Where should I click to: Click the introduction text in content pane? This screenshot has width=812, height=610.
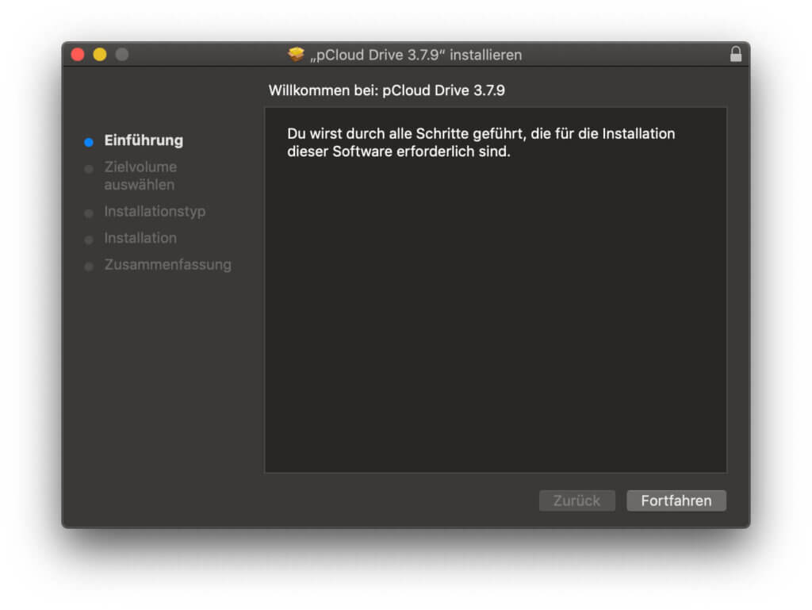(x=481, y=143)
